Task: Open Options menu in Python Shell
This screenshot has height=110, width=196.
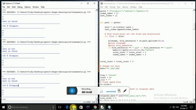Action: click(28, 7)
